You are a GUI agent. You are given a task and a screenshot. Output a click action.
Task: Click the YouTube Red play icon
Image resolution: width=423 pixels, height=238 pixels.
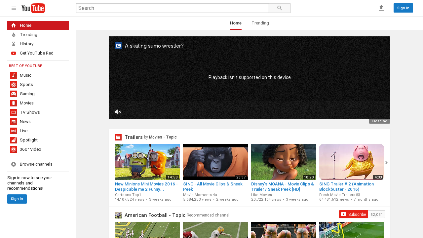(14, 53)
